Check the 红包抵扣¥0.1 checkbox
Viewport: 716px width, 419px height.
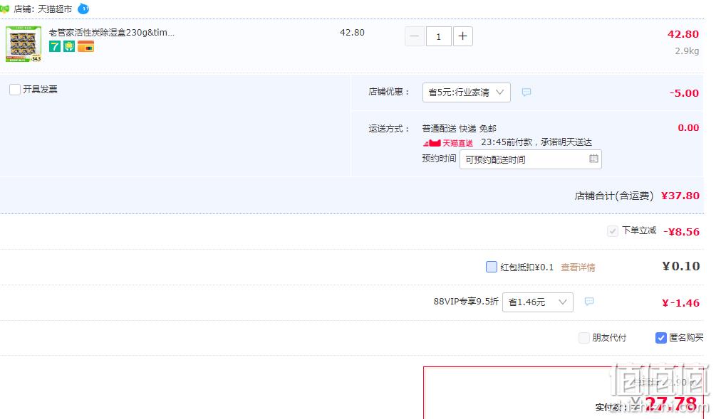point(492,267)
